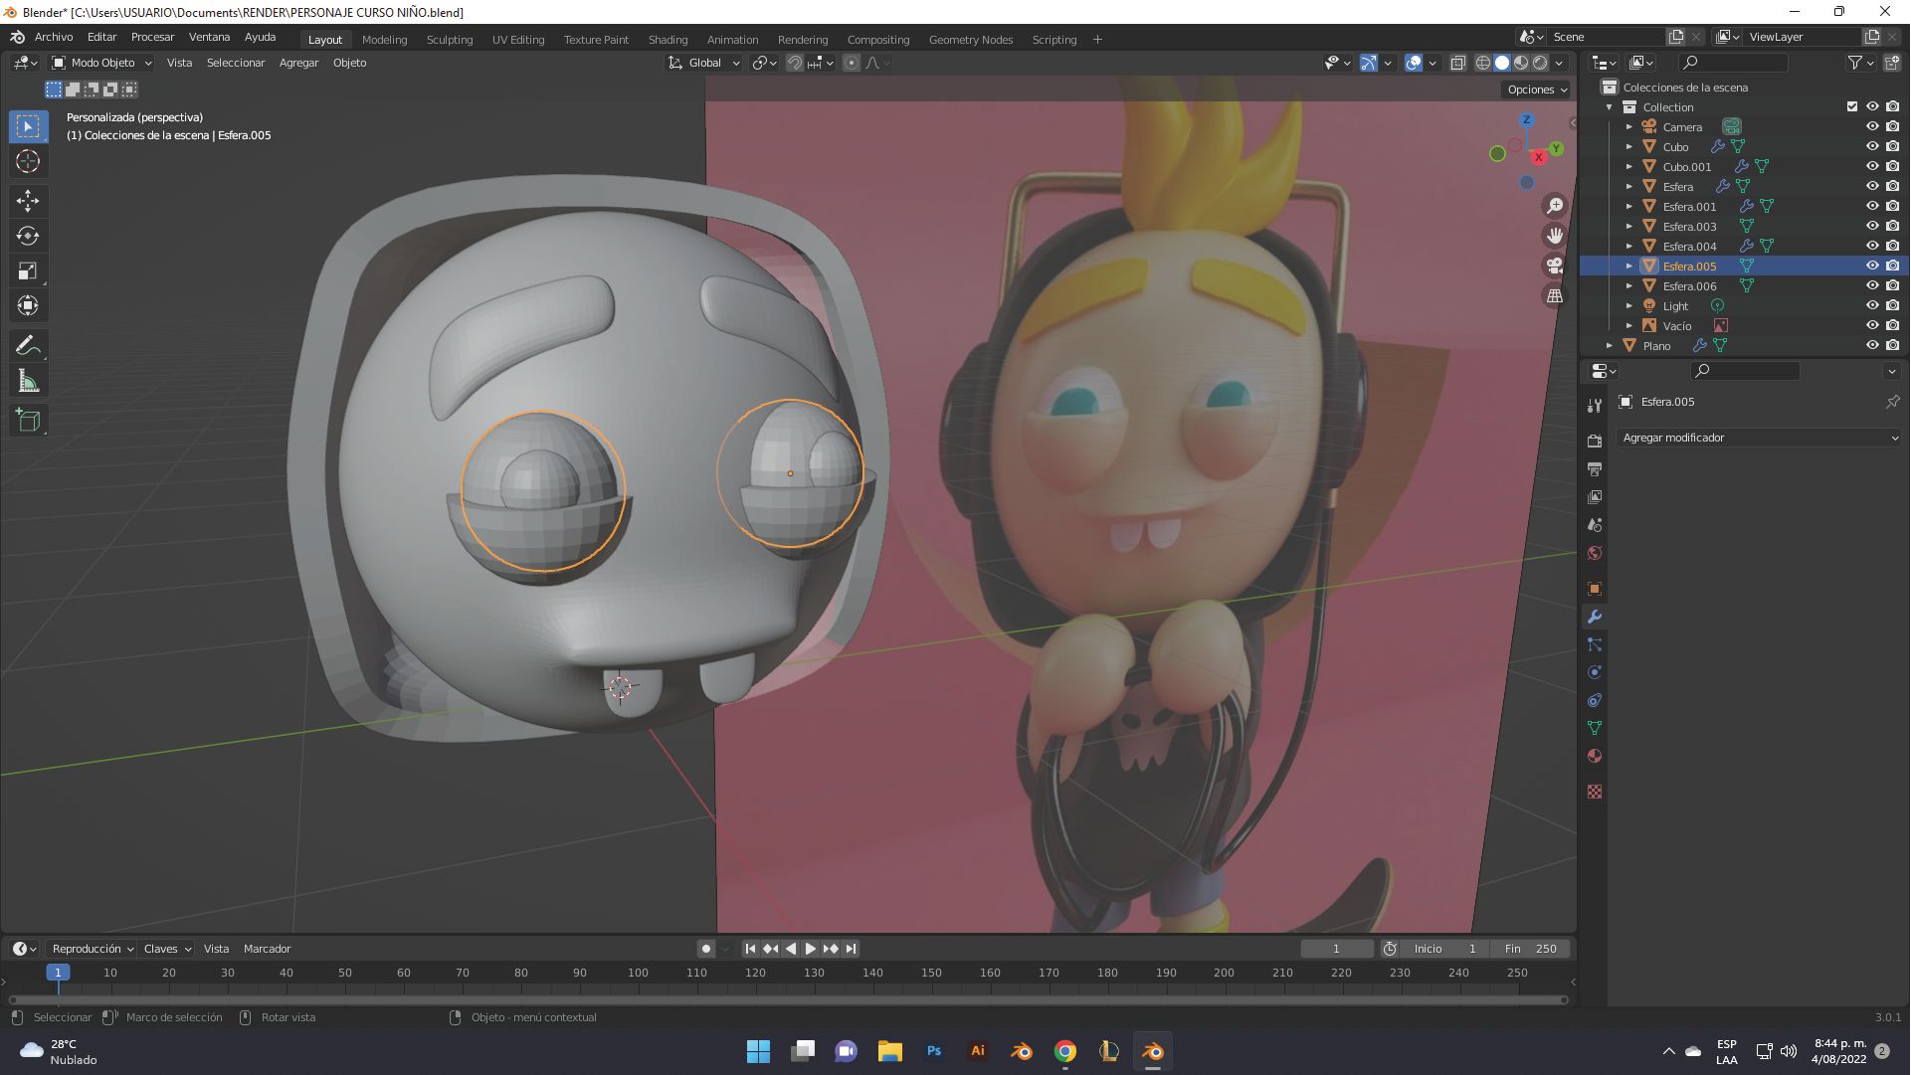Play the animation in timeline
Viewport: 1911px width, 1075px height.
coord(811,949)
